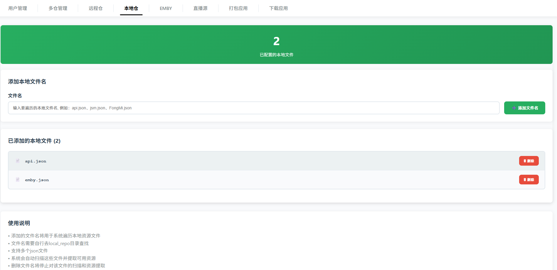The height and width of the screenshot is (270, 557).
Task: Delete emby.json using its trash button
Action: click(529, 180)
